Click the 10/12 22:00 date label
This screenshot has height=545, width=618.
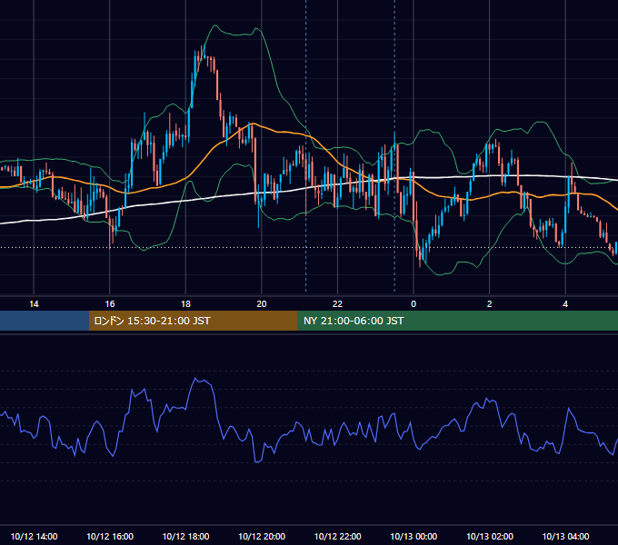pos(337,536)
